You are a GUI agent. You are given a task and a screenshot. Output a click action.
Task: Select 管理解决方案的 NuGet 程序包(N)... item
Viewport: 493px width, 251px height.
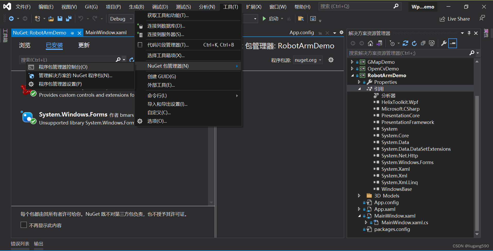click(80, 75)
